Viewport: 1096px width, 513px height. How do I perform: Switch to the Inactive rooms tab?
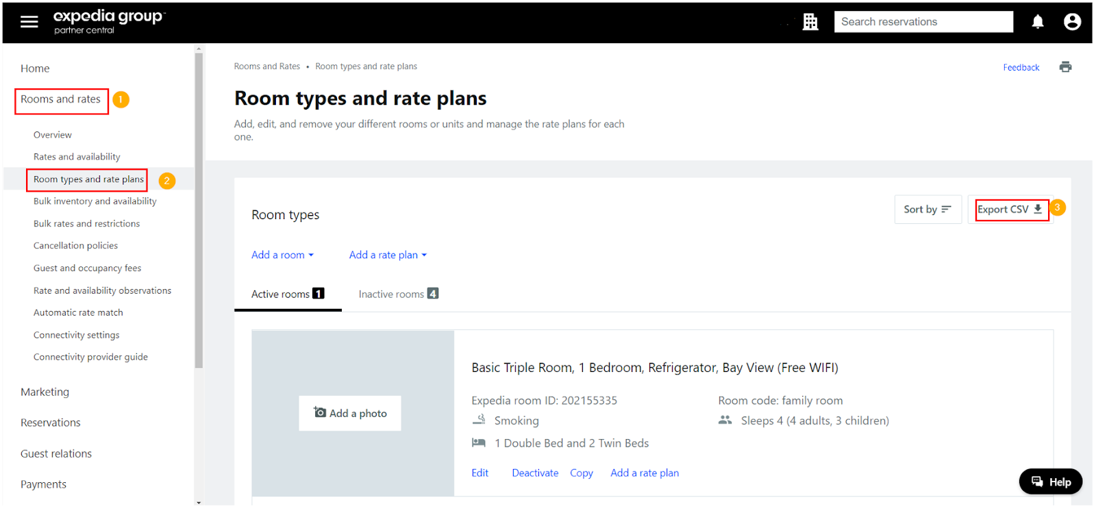click(398, 295)
